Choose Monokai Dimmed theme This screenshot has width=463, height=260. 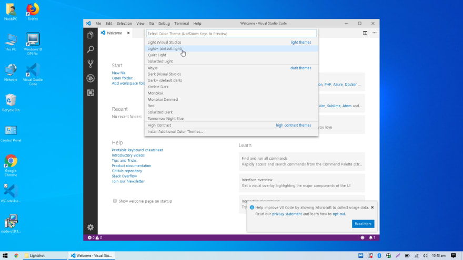click(x=231, y=99)
